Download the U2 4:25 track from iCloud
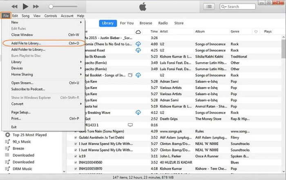Viewport: 286px width, 180px height. click(138, 50)
